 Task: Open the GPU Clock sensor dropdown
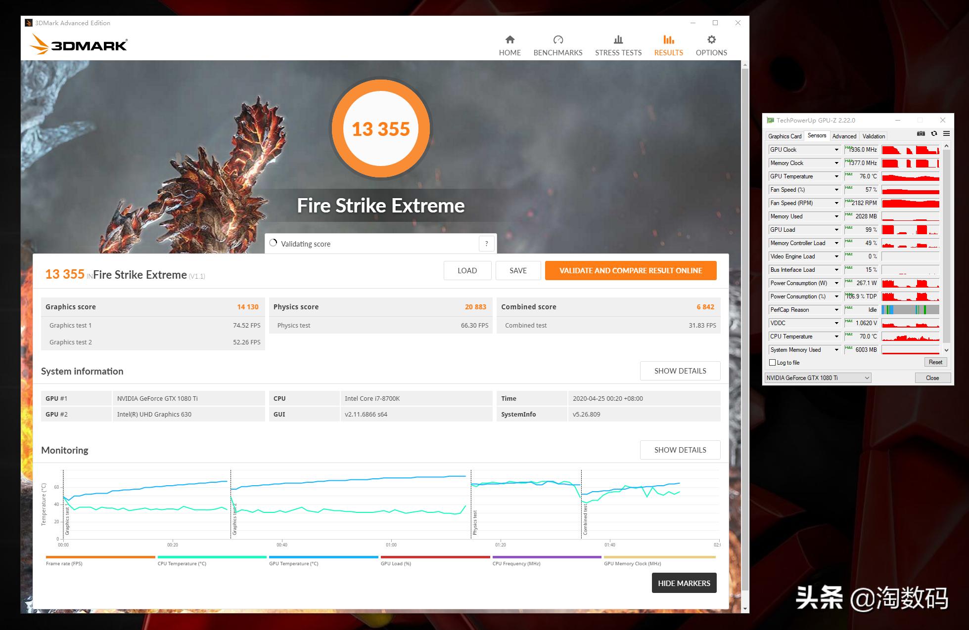(x=836, y=150)
